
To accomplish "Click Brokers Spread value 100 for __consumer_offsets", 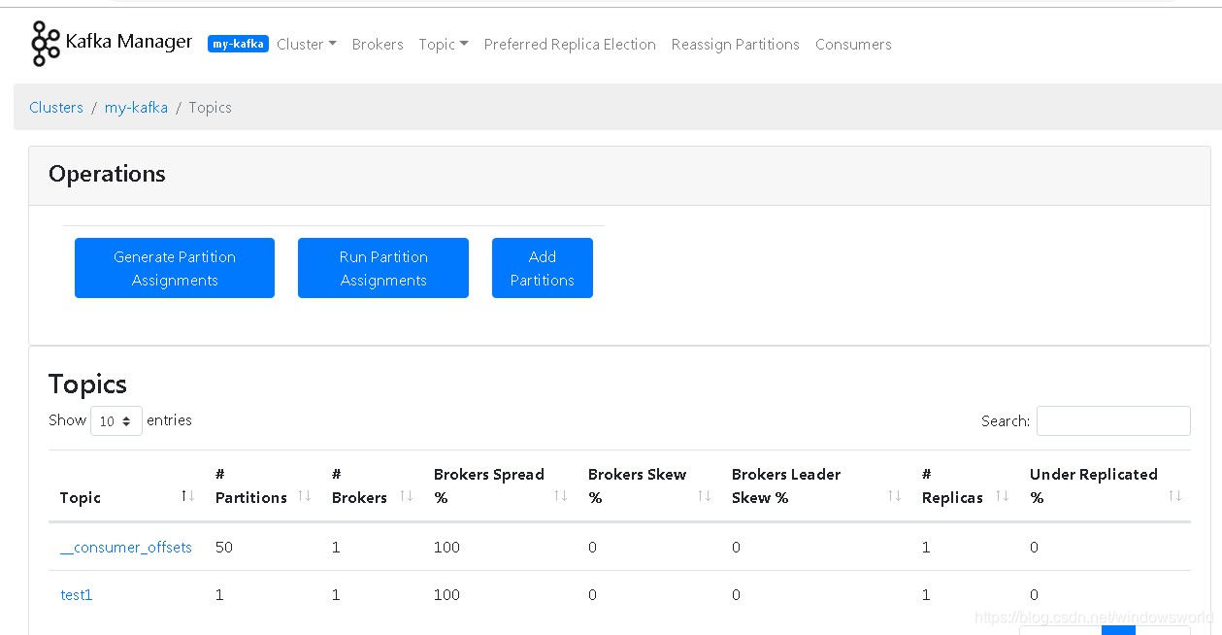I will [x=446, y=548].
